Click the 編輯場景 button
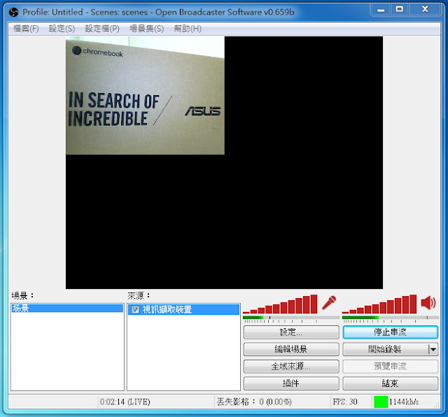Screen dimensions: 448x417 click(291, 349)
